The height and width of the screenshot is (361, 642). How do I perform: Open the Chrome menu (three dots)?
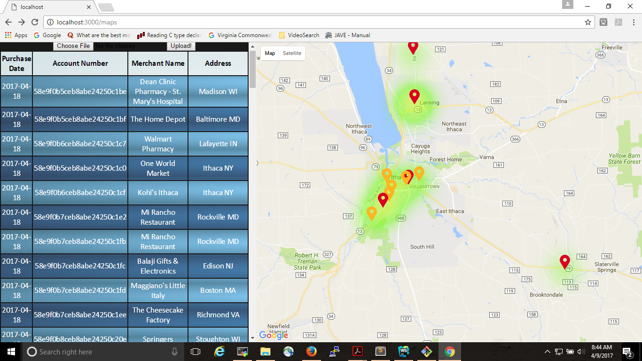pos(633,22)
